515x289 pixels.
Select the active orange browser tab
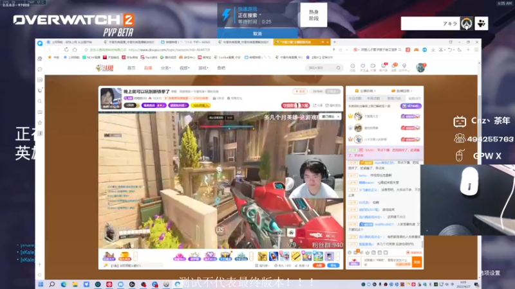pyautogui.click(x=301, y=42)
